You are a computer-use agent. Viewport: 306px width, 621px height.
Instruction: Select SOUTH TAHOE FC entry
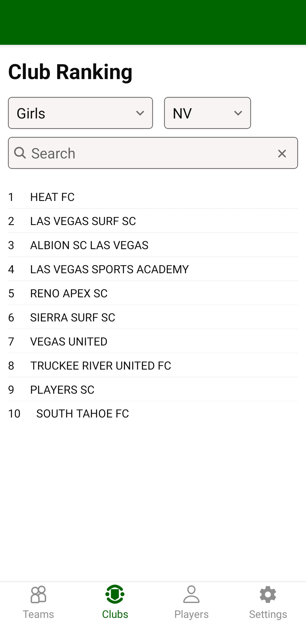[82, 414]
